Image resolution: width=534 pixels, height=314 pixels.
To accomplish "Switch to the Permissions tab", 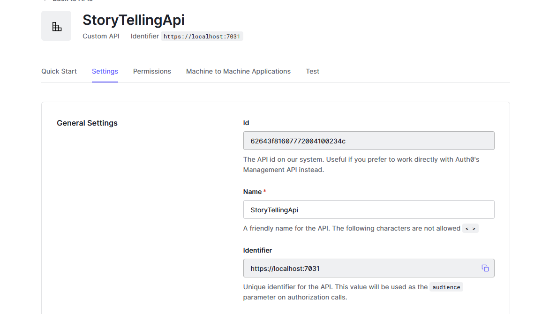I will click(152, 71).
